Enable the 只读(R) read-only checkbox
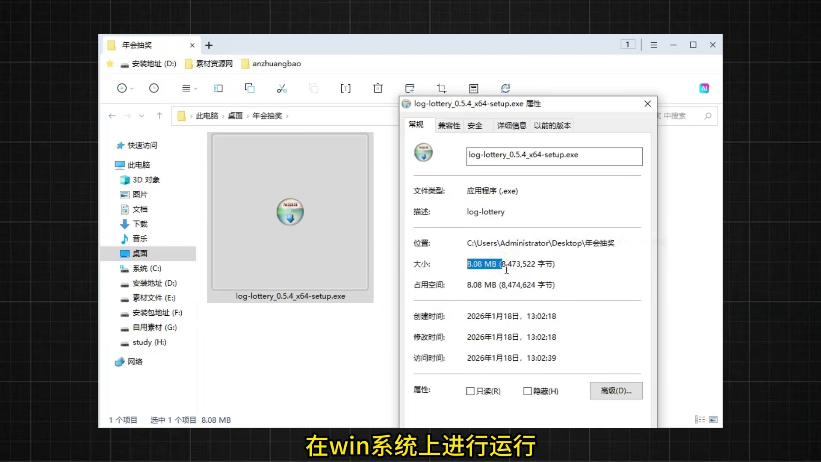The image size is (821, 462). pyautogui.click(x=470, y=391)
